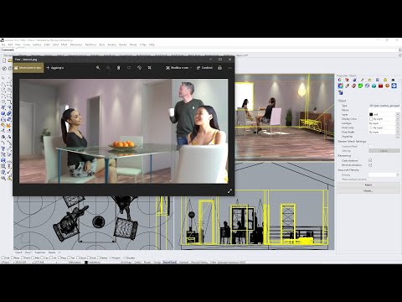
Task: Switch to the Destra viewport tab
Action: (52, 253)
